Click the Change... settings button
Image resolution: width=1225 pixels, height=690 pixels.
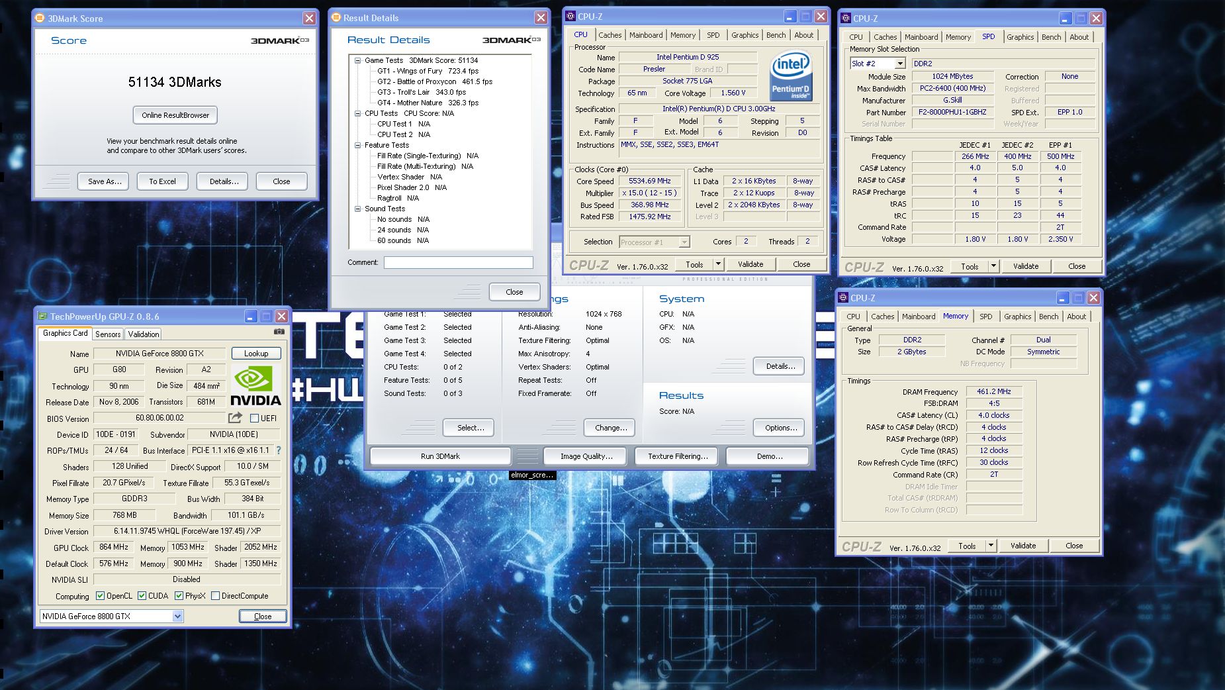pyautogui.click(x=611, y=428)
